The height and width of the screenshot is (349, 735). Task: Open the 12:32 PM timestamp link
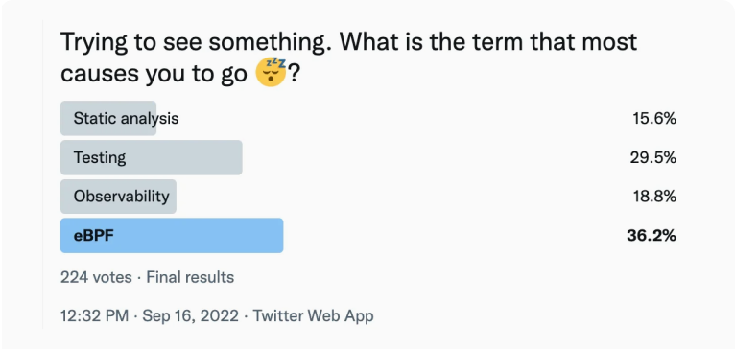pos(94,315)
